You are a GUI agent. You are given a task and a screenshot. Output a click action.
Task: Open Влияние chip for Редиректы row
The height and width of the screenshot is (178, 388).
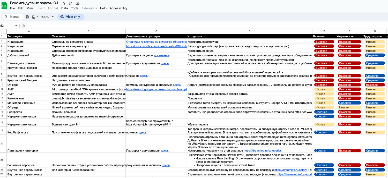[324, 112]
